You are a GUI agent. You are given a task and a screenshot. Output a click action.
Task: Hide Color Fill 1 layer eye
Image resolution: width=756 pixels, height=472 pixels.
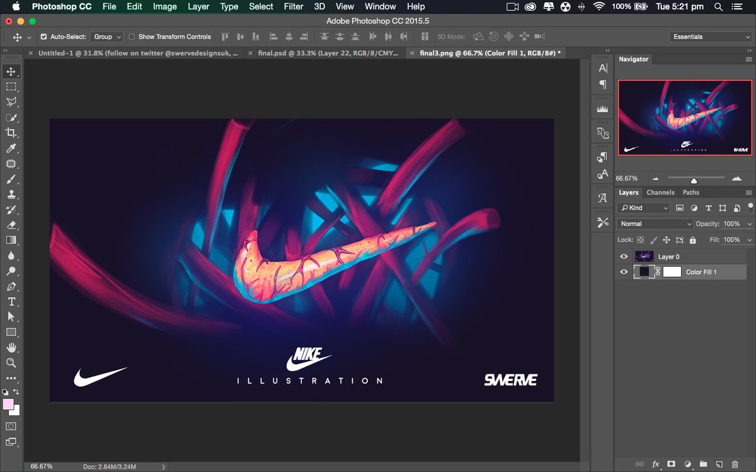click(624, 272)
